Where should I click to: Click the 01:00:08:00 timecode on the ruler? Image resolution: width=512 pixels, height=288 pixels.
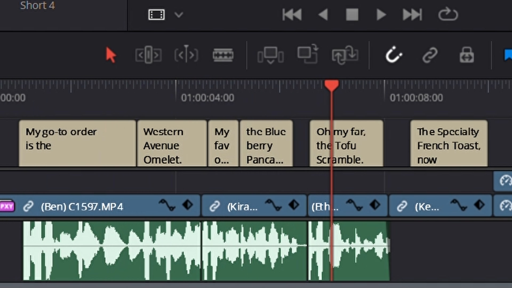pos(416,98)
